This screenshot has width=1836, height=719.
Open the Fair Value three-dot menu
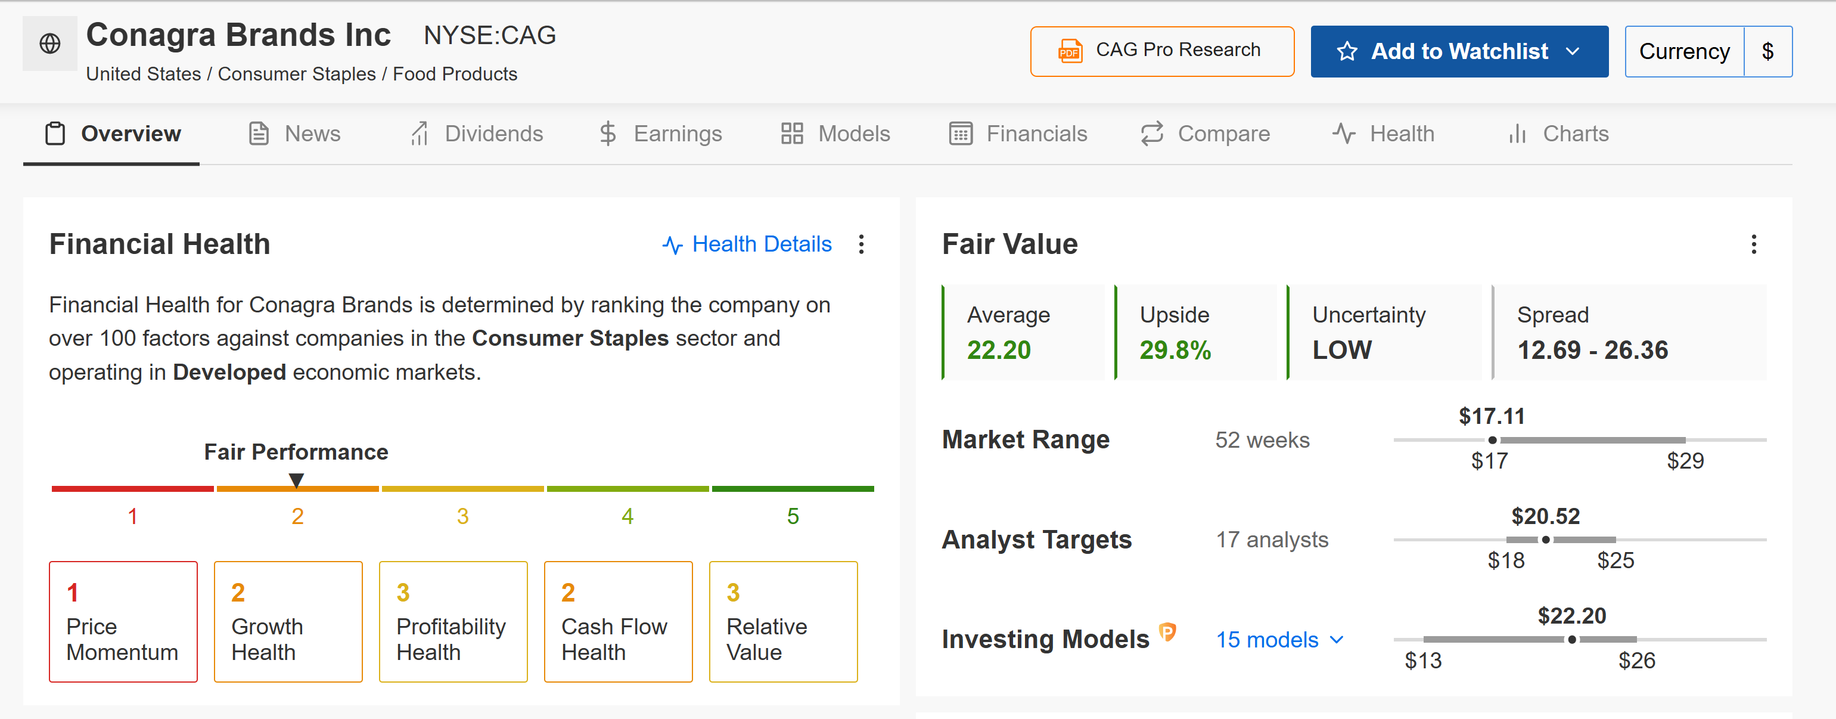[1754, 244]
